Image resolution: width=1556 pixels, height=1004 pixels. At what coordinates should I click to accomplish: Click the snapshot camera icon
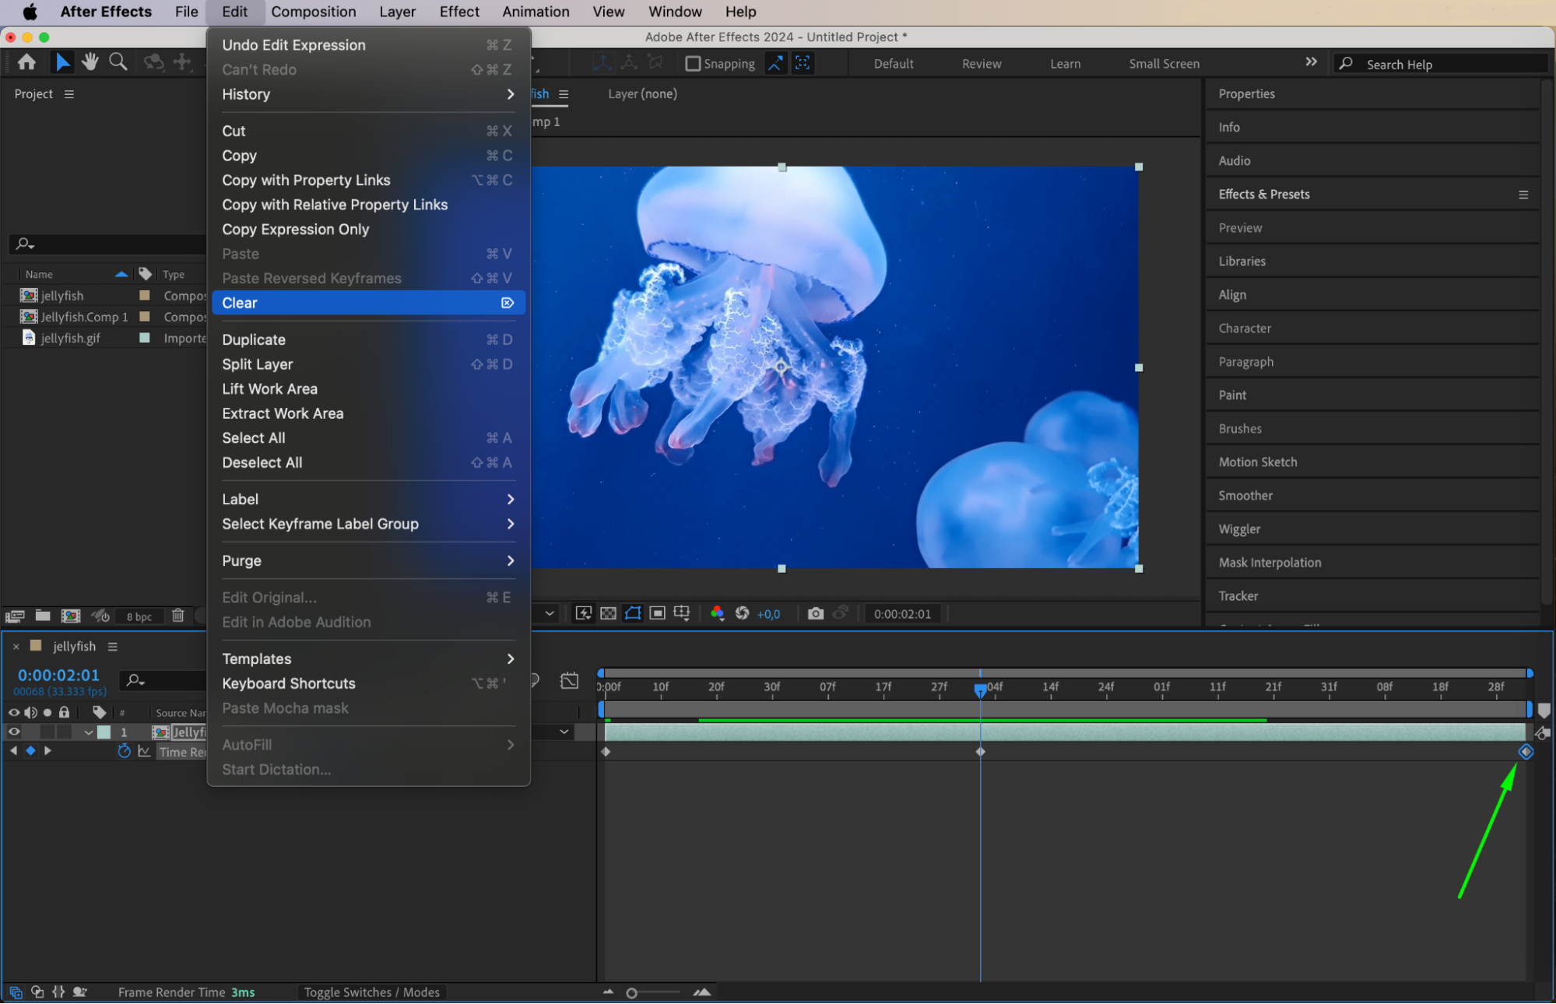tap(815, 613)
